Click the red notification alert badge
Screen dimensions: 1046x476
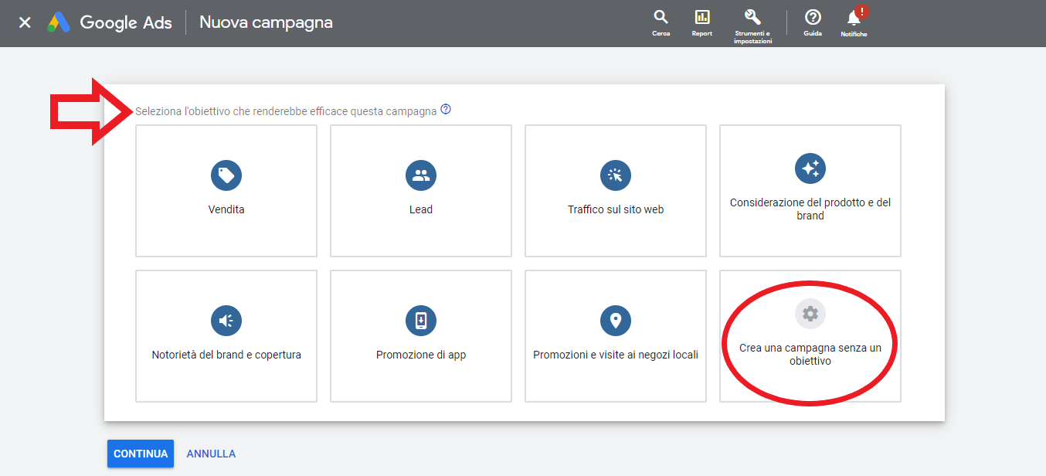point(863,11)
